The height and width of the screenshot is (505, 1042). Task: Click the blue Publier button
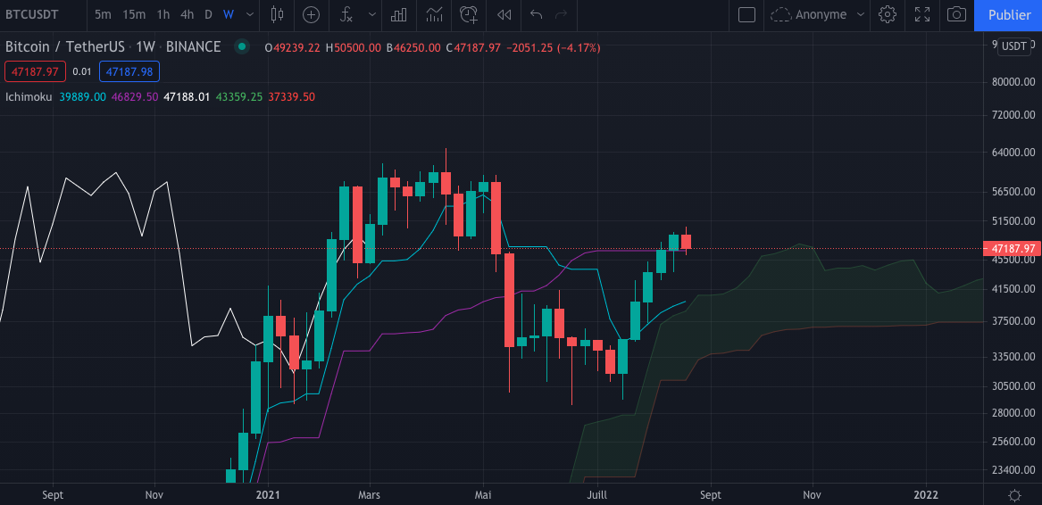(x=1008, y=14)
